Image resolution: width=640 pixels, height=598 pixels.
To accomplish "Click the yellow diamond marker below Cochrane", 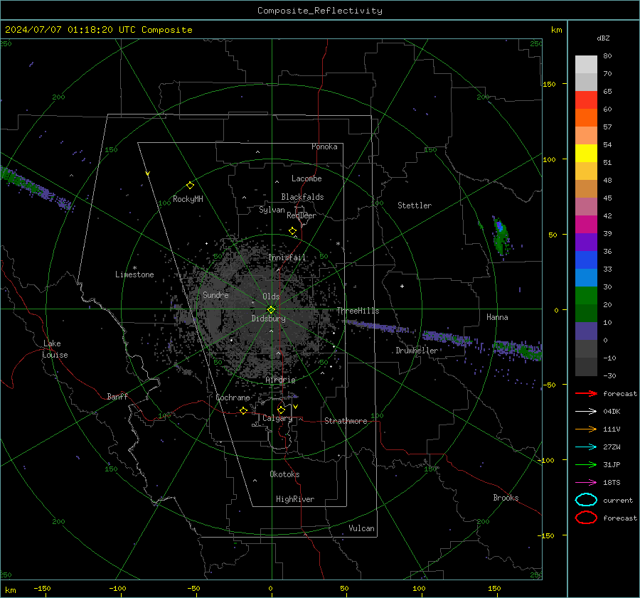I will [243, 410].
